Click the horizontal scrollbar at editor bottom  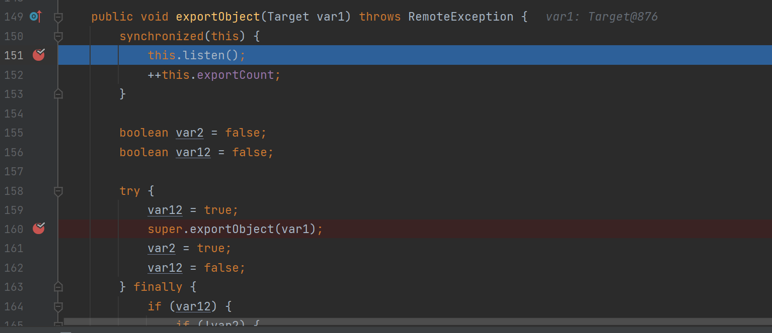pyautogui.click(x=418, y=321)
